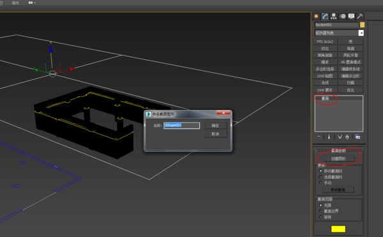The image size is (383, 237).
Task: Select the 移动截面时 radio option
Action: point(320,171)
